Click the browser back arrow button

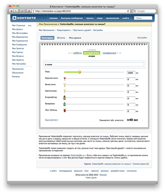coord(11,11)
